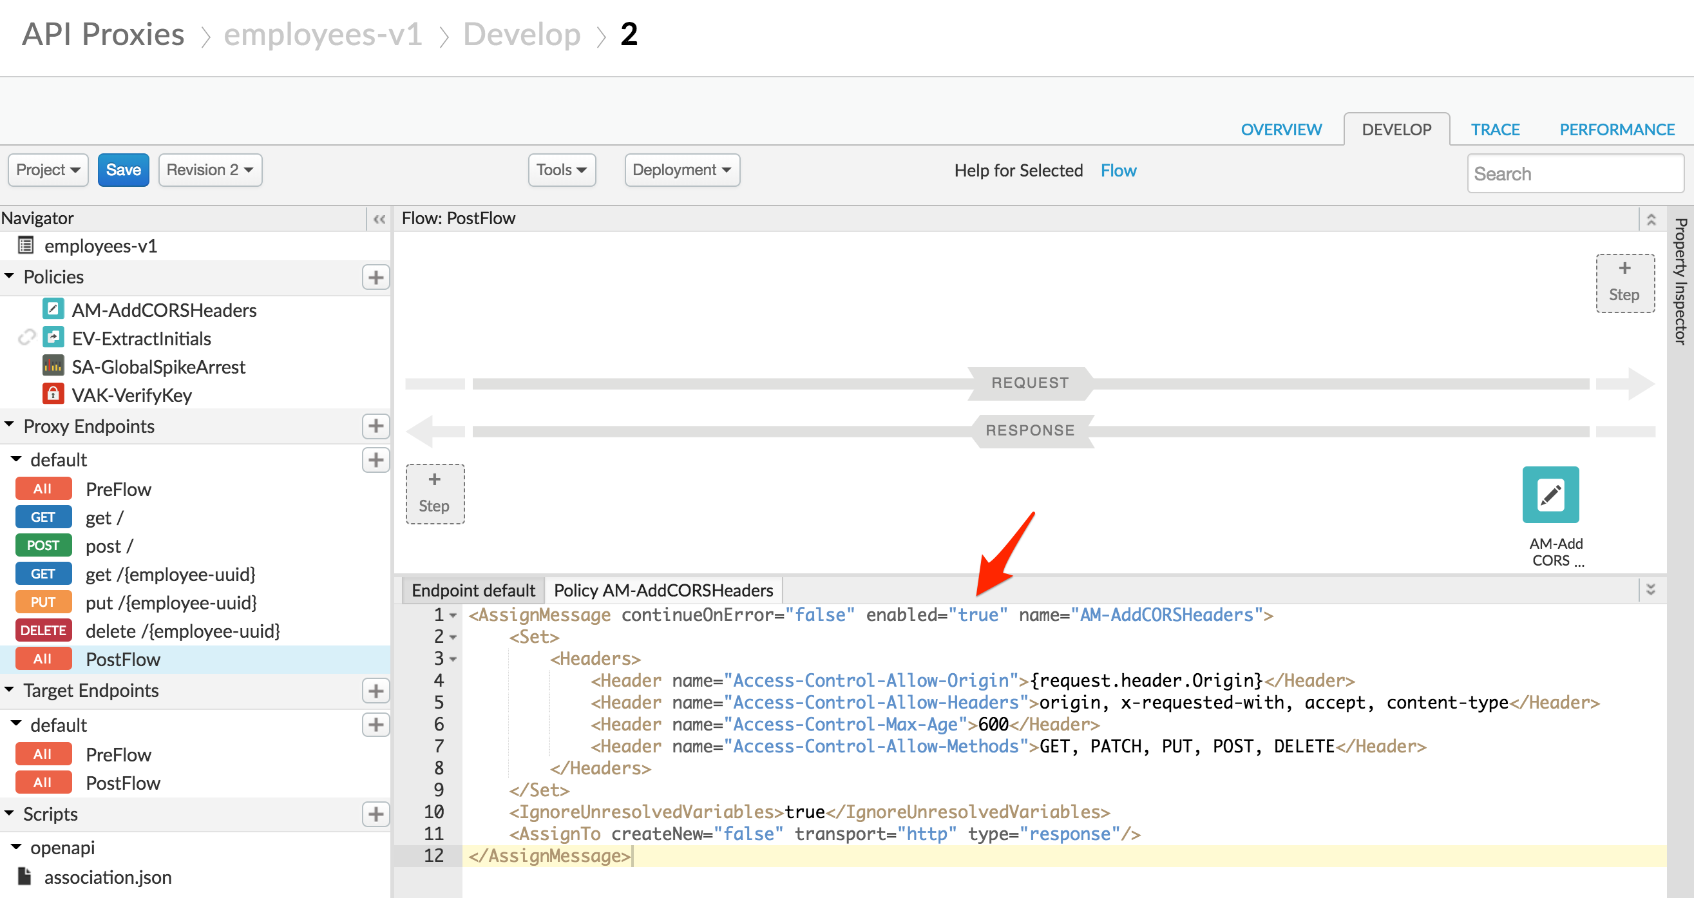Add a new proxy endpoint with plus button
The height and width of the screenshot is (898, 1694).
pos(376,426)
